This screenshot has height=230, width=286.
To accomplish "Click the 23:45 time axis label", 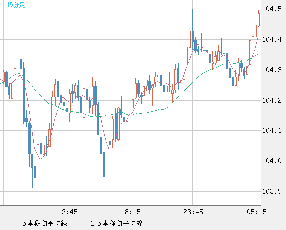I will (193, 212).
